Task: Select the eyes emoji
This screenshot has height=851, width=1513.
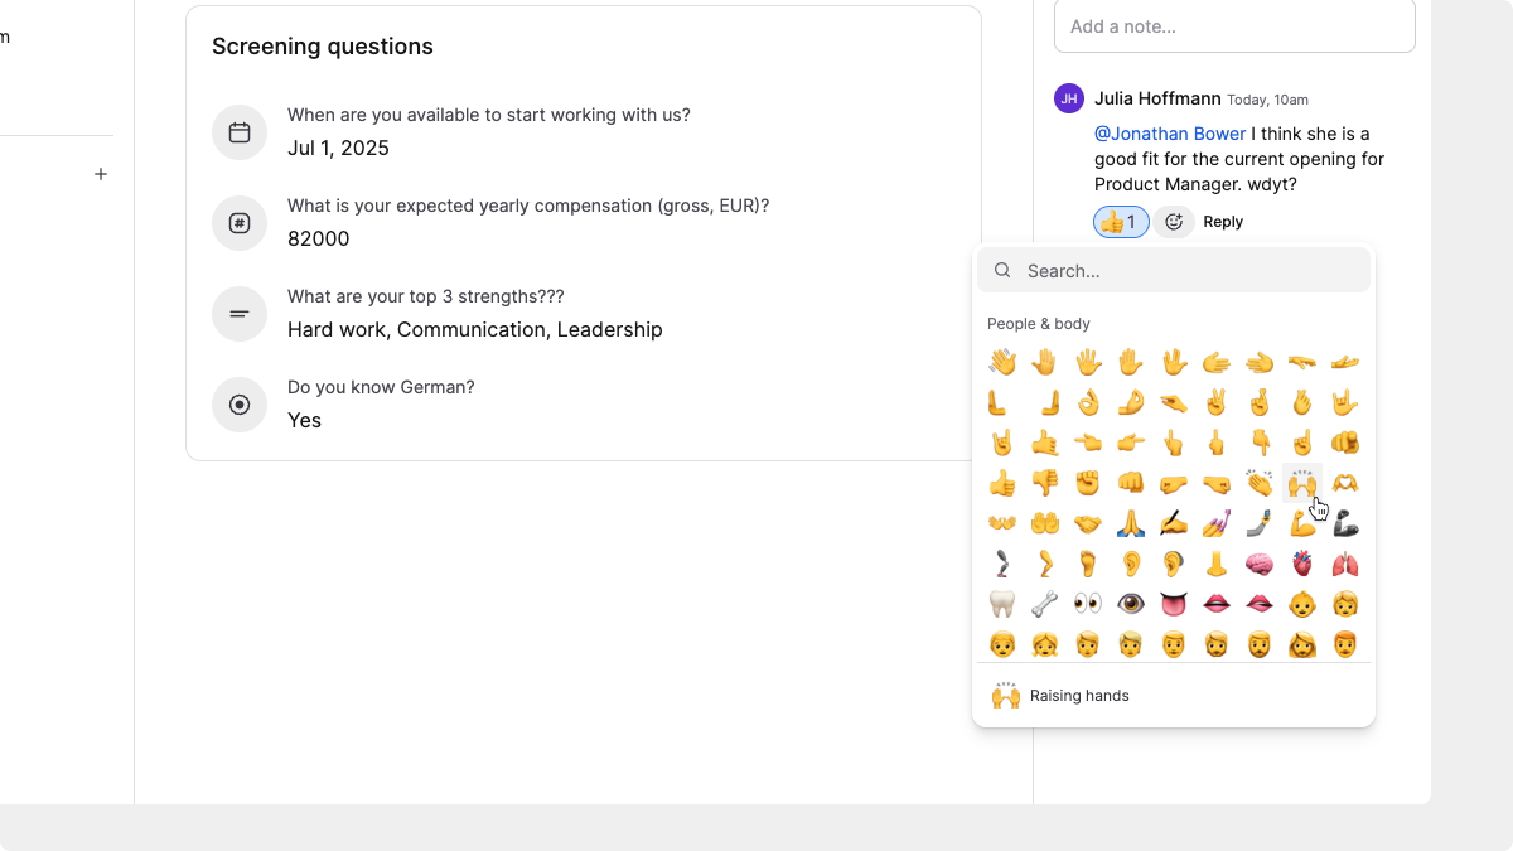Action: tap(1087, 604)
